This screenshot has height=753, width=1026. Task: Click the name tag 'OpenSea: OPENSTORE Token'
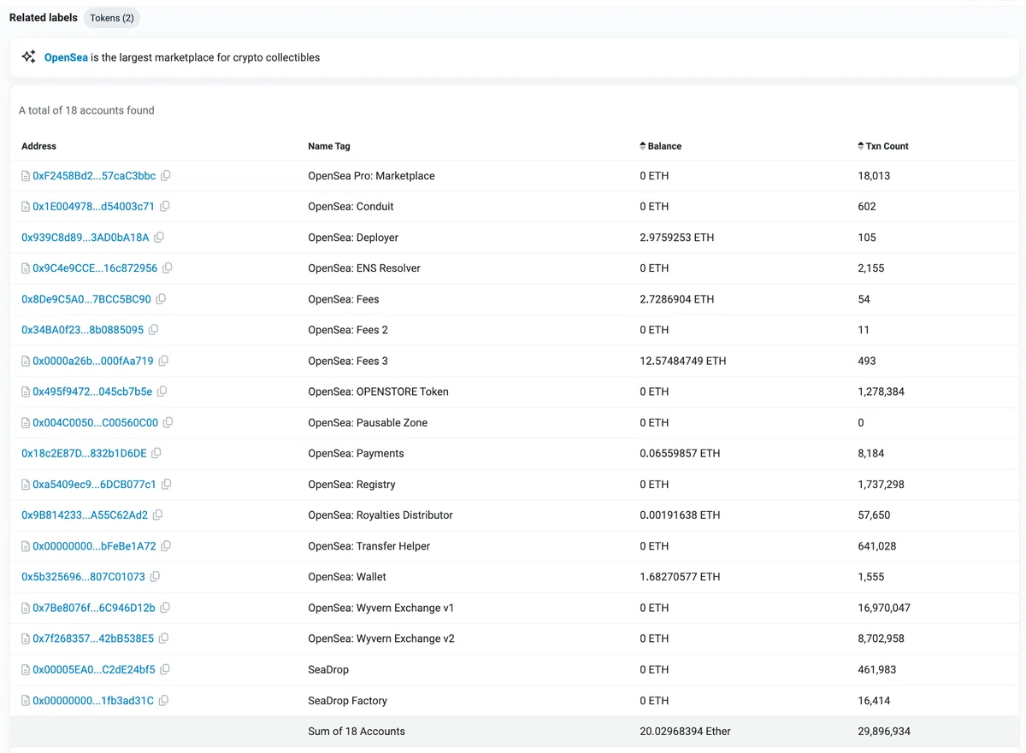(x=378, y=391)
